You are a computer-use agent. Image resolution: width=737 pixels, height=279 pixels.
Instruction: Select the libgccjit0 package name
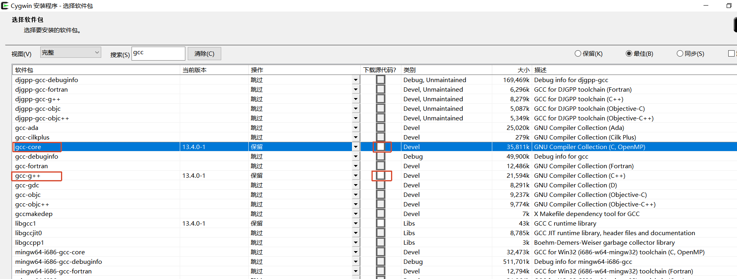pos(28,233)
